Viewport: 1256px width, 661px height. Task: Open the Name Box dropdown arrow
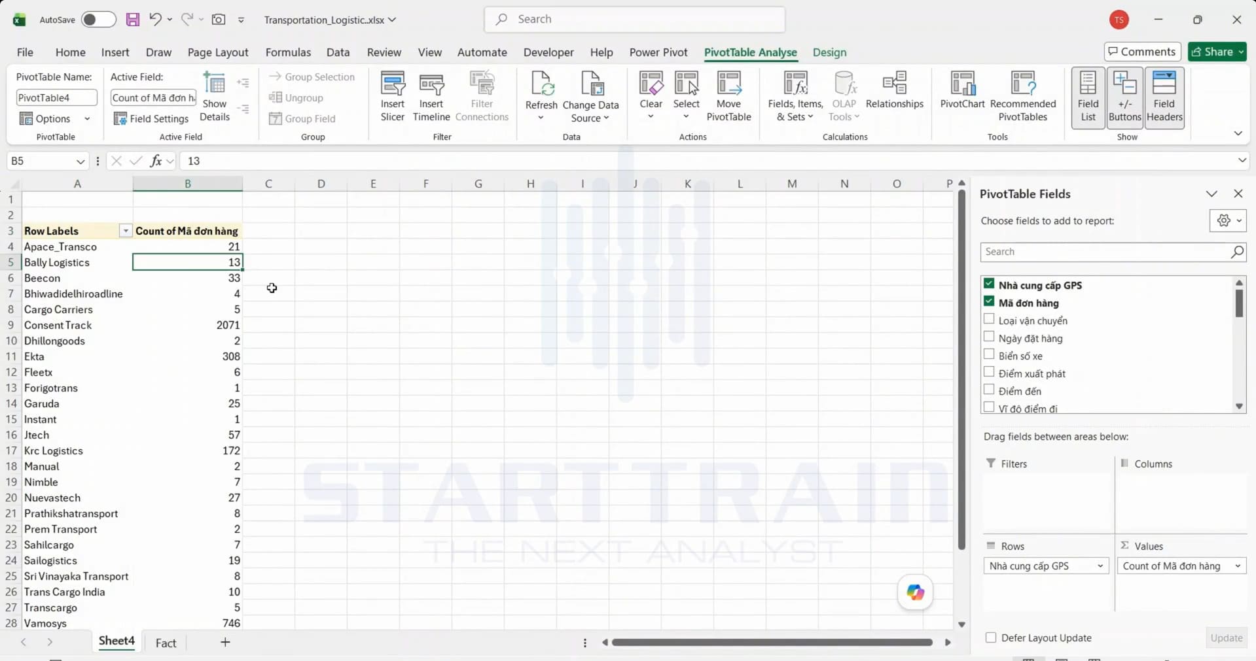click(x=80, y=161)
